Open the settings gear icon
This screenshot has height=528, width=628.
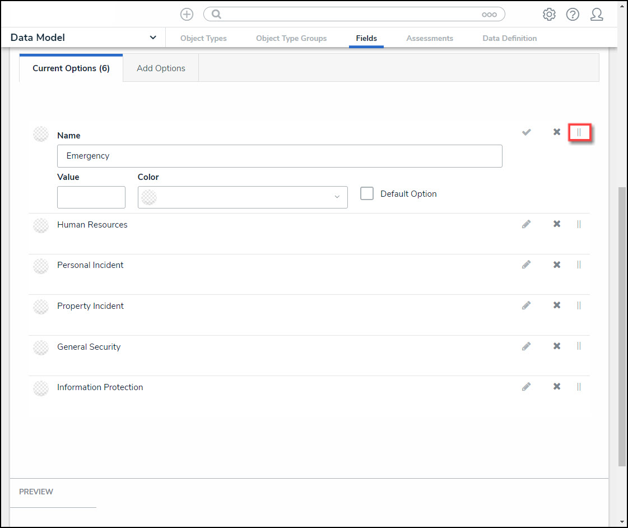pos(549,15)
